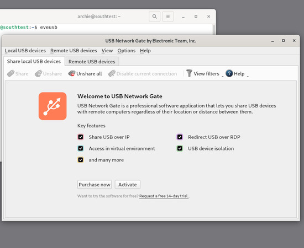Image resolution: width=304 pixels, height=248 pixels.
Task: Open the Options menu
Action: 127,51
